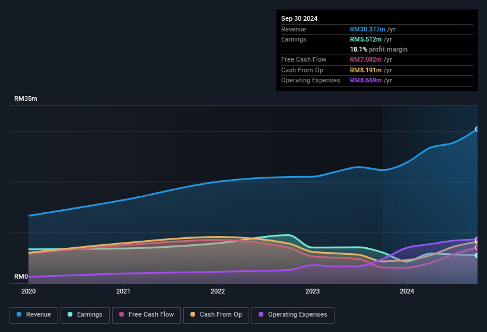The width and height of the screenshot is (487, 332).
Task: Click the Revenue line endpoint marker
Action: click(477, 129)
